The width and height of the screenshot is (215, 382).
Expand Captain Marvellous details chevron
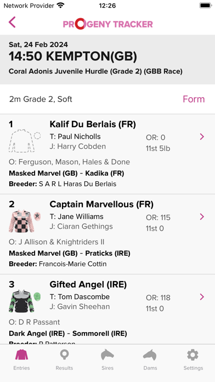(202, 217)
